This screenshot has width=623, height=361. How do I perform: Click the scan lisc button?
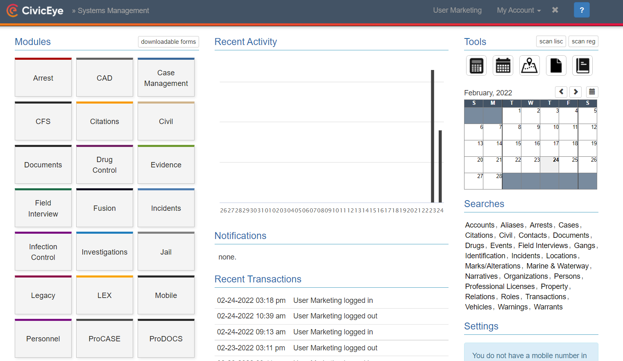point(551,41)
